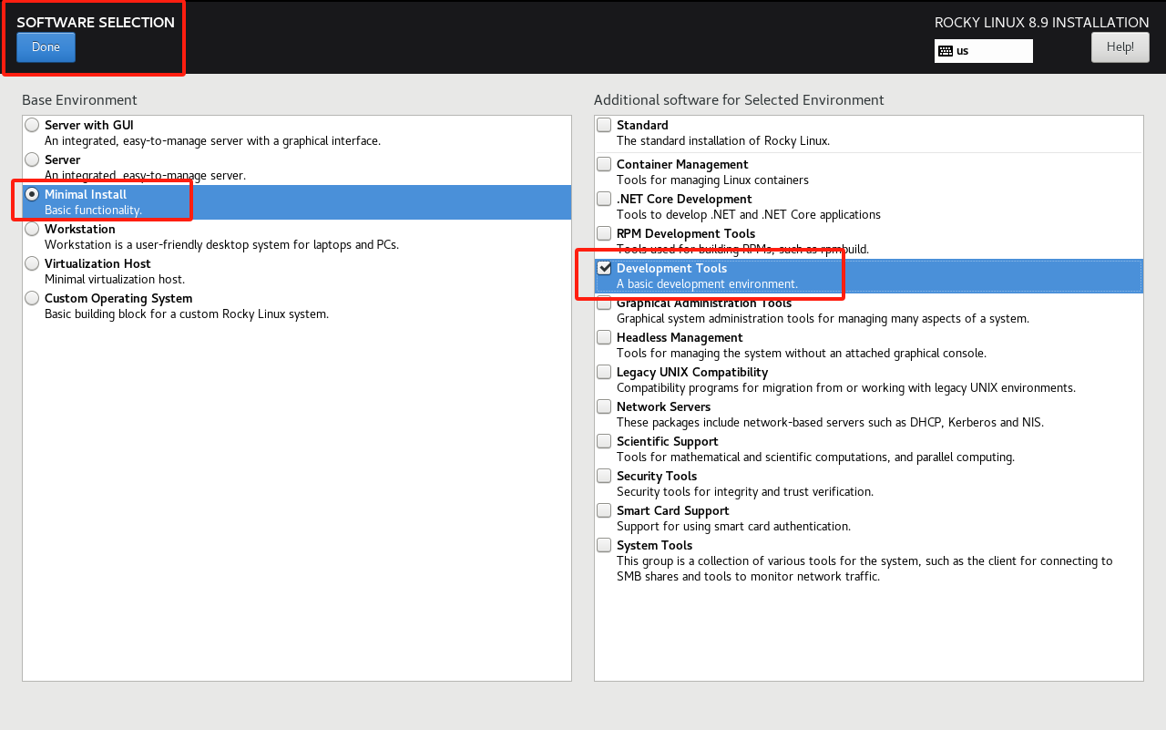Click 'Tools to develop .NET and .NET Core applications' text
The height and width of the screenshot is (730, 1166).
tap(749, 215)
